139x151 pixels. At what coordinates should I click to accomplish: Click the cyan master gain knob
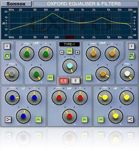70,66
